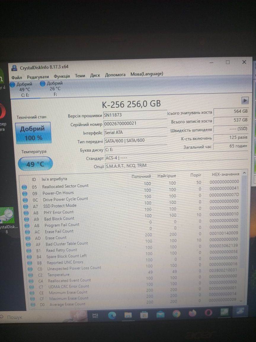Open Google Chrome from the taskbar
Image resolution: width=256 pixels, height=342 pixels.
[x=176, y=314]
